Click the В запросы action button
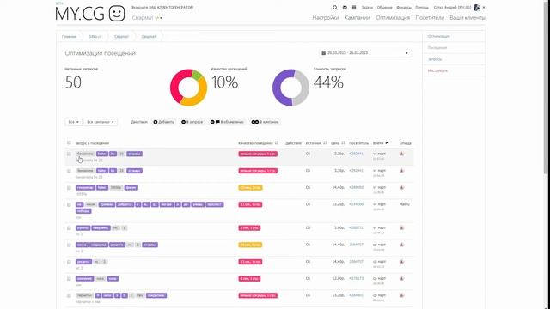550x309 pixels. click(192, 122)
